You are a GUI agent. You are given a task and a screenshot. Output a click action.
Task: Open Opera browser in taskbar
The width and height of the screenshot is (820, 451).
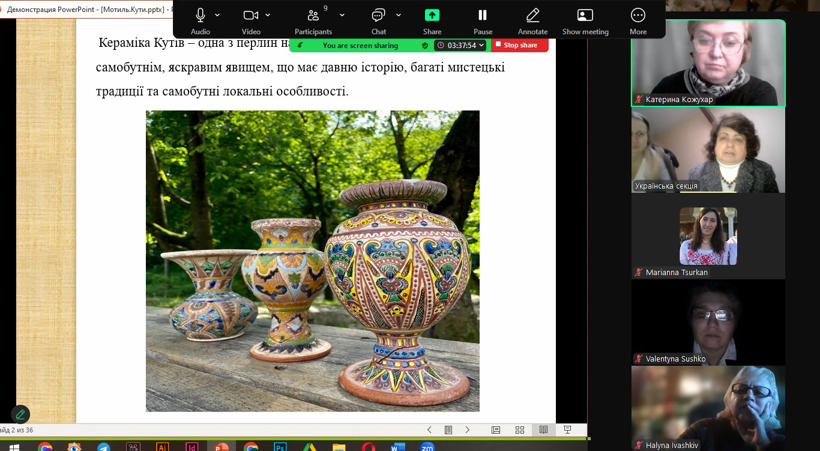coord(369,447)
